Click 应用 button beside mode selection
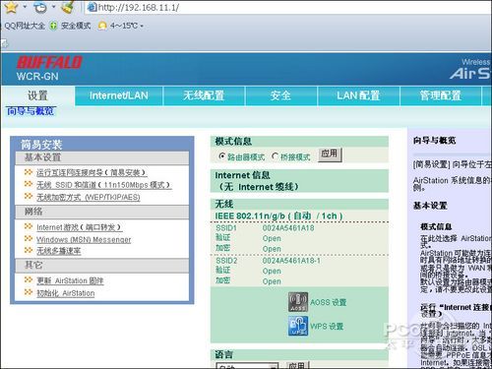492x369 pixels. (x=330, y=154)
